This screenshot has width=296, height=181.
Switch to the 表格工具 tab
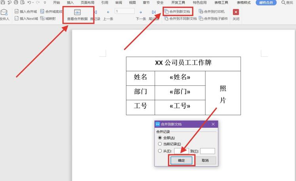221,3
